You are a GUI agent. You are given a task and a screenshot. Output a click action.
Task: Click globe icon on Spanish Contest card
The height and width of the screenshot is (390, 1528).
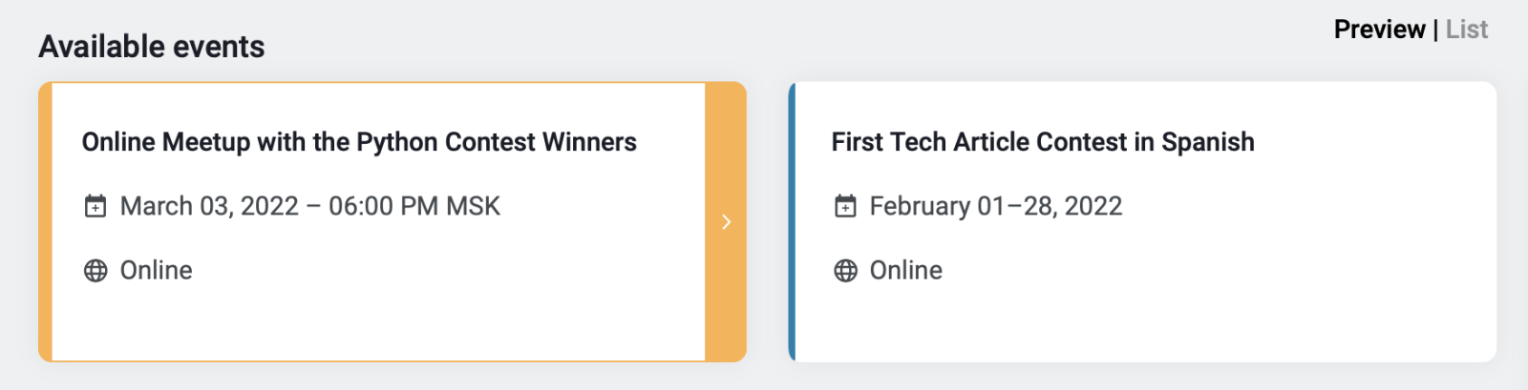845,271
